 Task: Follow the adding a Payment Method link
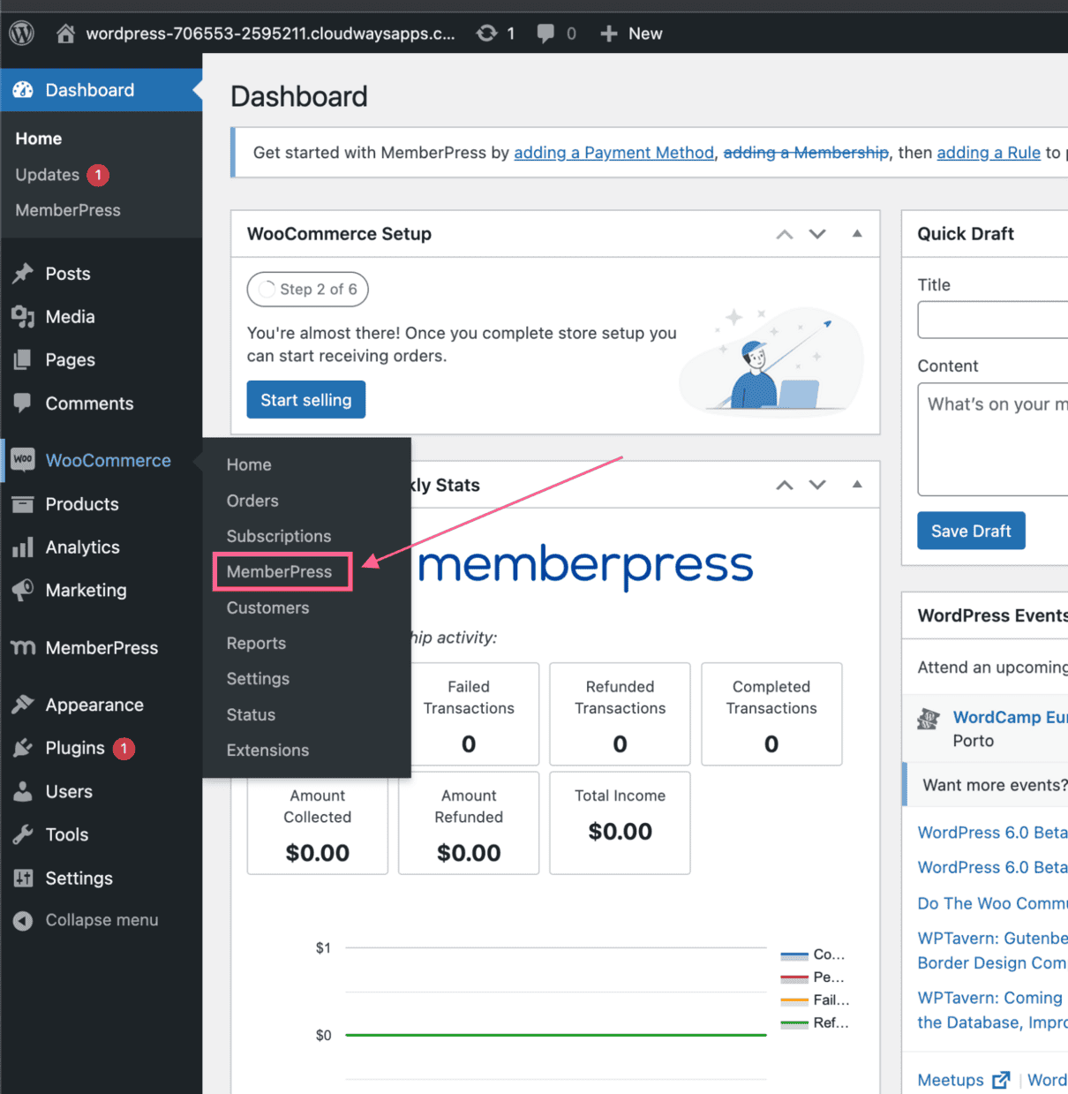[x=613, y=153]
